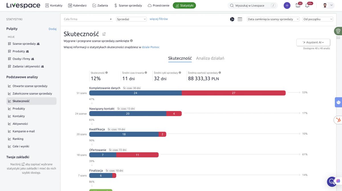Expand Data zamknięcia szansy sprzedaży dropdown
This screenshot has height=191, width=342.
tap(273, 19)
